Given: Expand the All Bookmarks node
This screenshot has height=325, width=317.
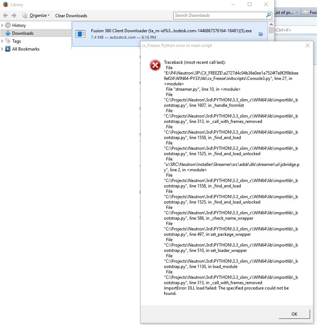Looking at the screenshot, I should tap(2, 49).
